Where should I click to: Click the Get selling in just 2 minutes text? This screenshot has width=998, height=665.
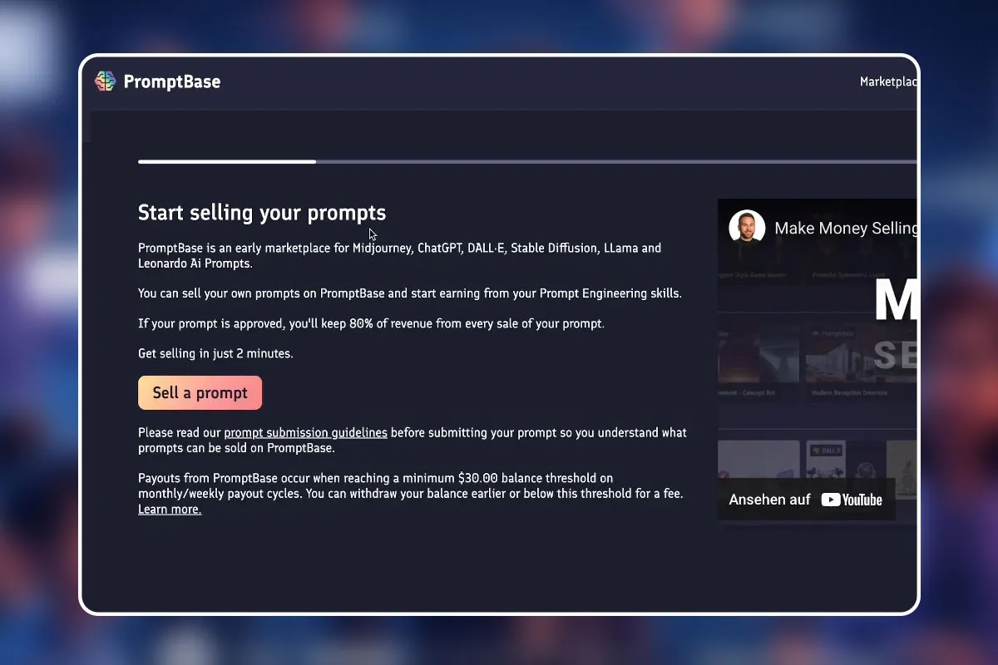215,353
